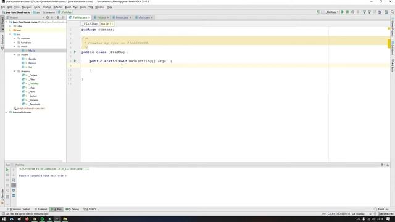Image resolution: width=395 pixels, height=222 pixels.
Task: Open the Refactor menu
Action: pyautogui.click(x=58, y=7)
